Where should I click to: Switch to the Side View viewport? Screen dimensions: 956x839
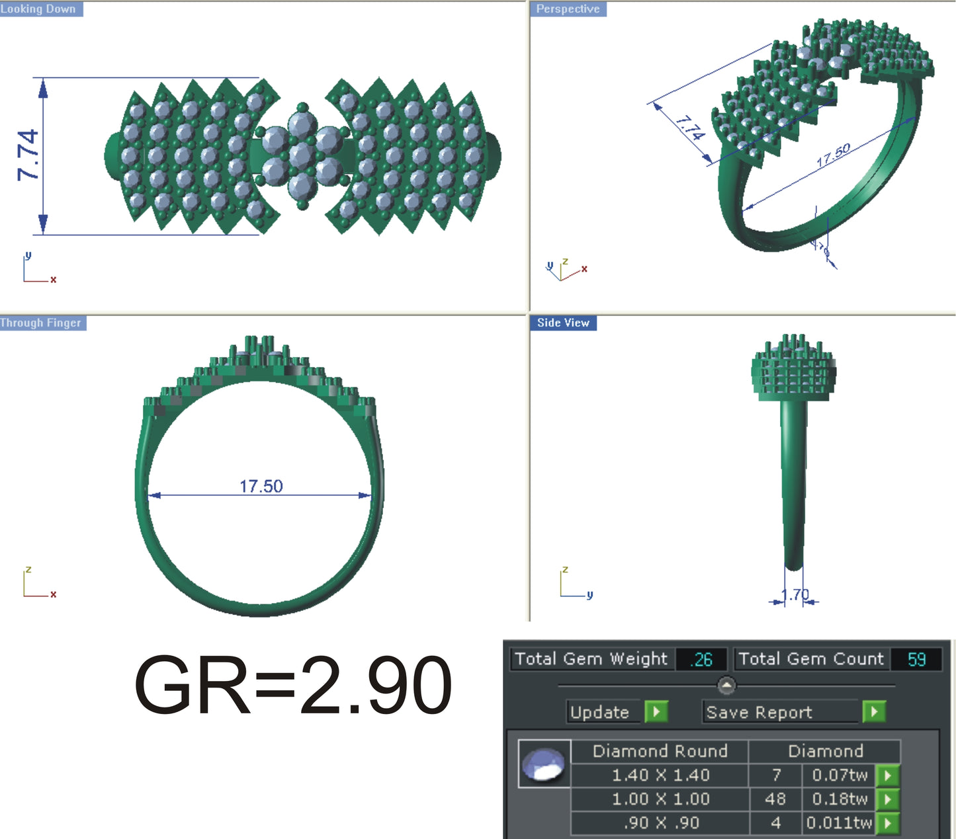(563, 323)
